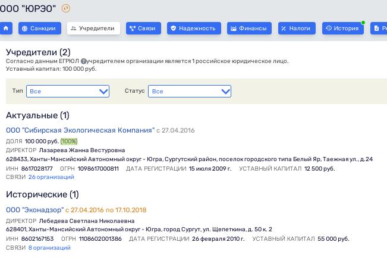Click the address starting with 628401
The image size is (387, 261).
coord(139,229)
